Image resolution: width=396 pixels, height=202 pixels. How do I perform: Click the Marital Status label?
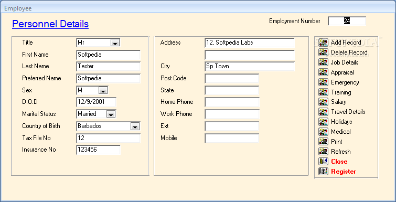pos(39,114)
